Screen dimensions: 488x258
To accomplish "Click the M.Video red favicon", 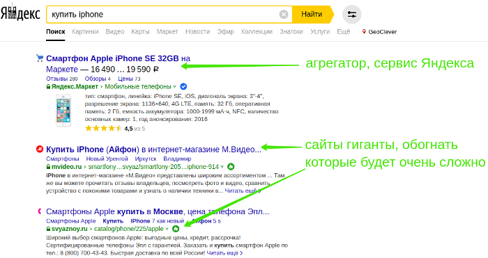I will pyautogui.click(x=40, y=150).
